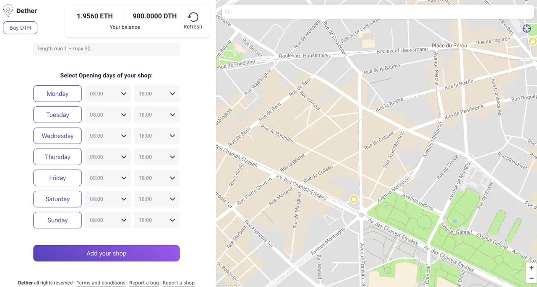Image resolution: width=537 pixels, height=287 pixels.
Task: Center map with the locate-me crosshair icon
Action: click(x=527, y=28)
